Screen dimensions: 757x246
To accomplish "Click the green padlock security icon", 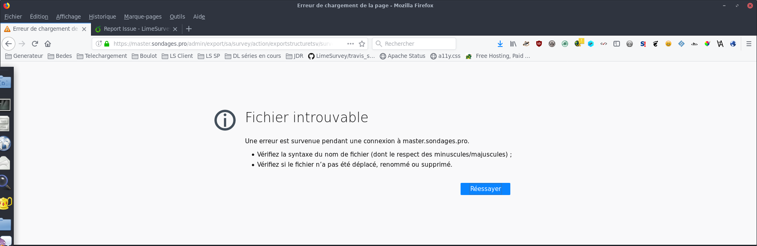I will [107, 44].
